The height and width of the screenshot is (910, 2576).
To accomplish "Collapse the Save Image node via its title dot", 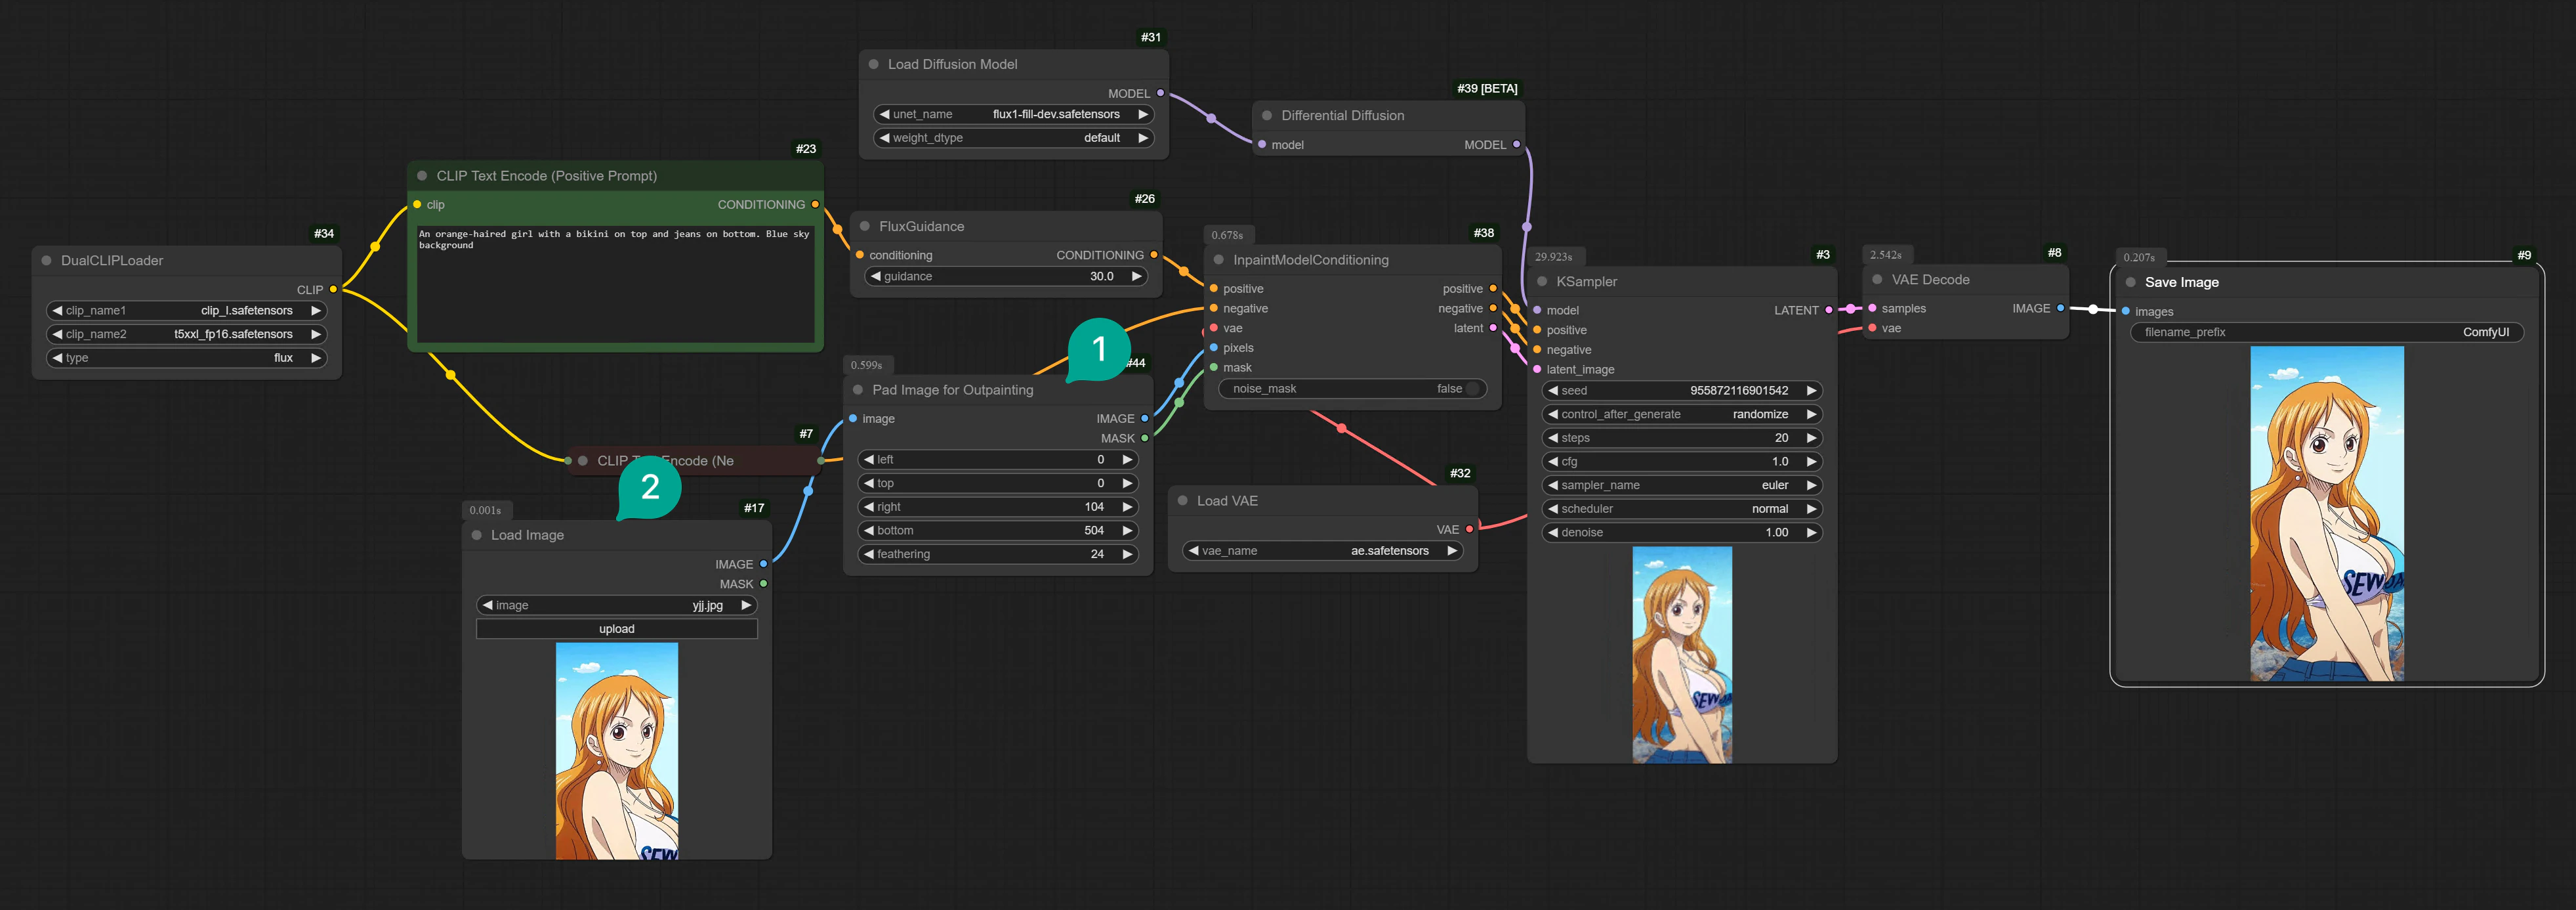I will point(2130,282).
